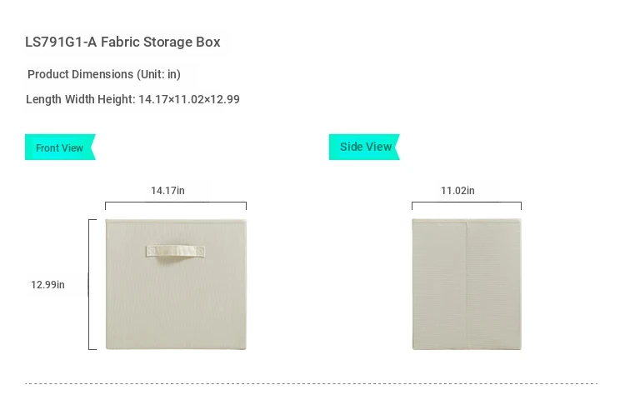Select the side view box image
Image resolution: width=625 pixels, height=400 pixels.
(x=467, y=284)
